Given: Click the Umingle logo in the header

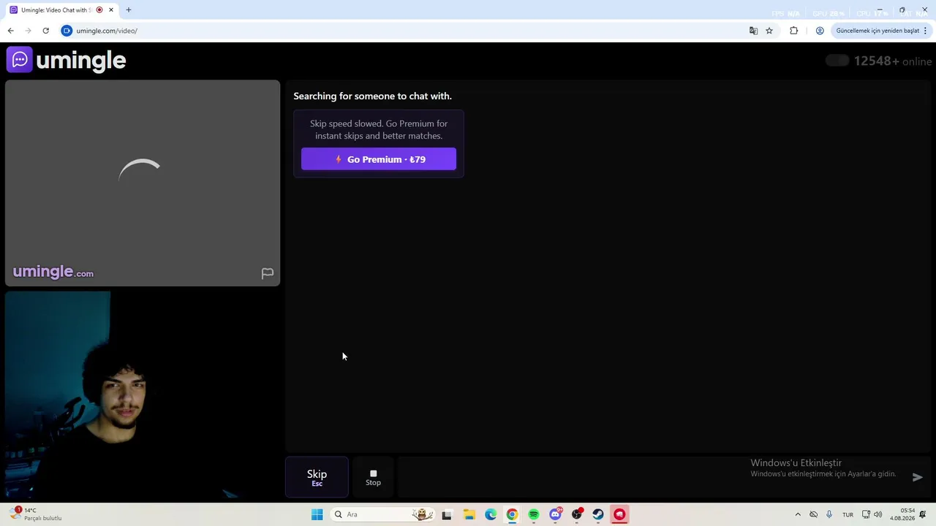Looking at the screenshot, I should tap(67, 60).
